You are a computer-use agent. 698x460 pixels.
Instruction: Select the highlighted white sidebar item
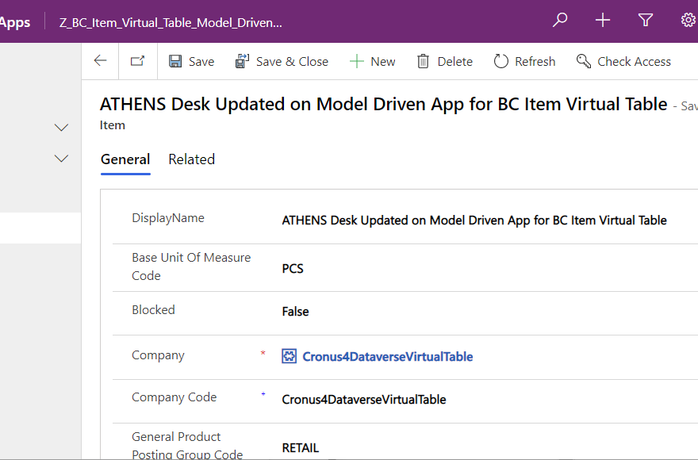pos(40,228)
